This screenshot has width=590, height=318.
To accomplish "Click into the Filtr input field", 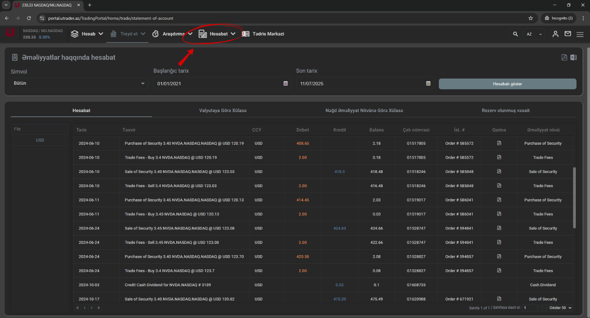I will 40,129.
